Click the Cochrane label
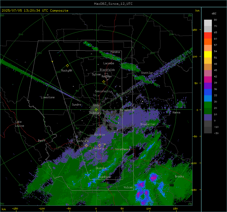 [82, 141]
